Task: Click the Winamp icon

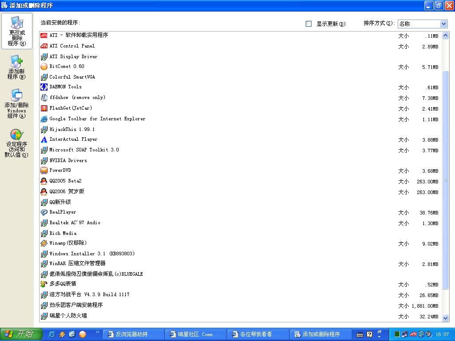Action: pyautogui.click(x=44, y=243)
